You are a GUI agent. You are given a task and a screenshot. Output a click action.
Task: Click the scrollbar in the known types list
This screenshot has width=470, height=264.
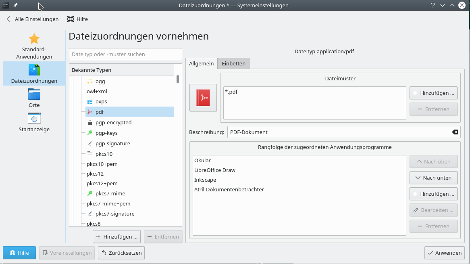178,79
